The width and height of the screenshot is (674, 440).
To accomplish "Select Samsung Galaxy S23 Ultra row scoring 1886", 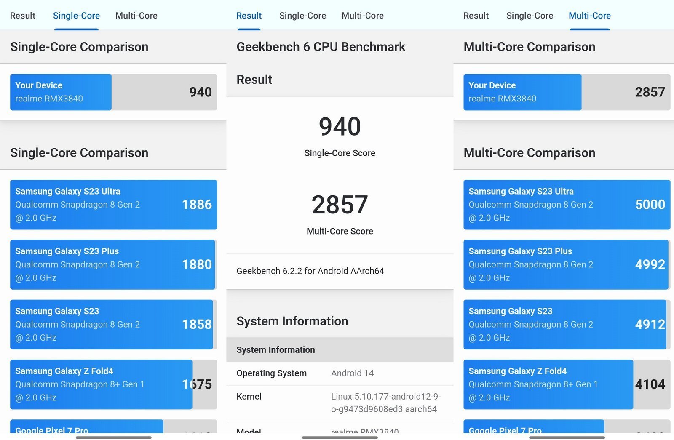I will point(113,205).
